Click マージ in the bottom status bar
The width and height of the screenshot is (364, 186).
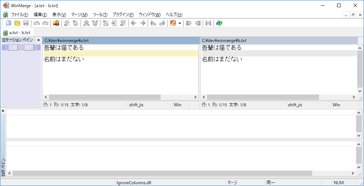coord(232,182)
